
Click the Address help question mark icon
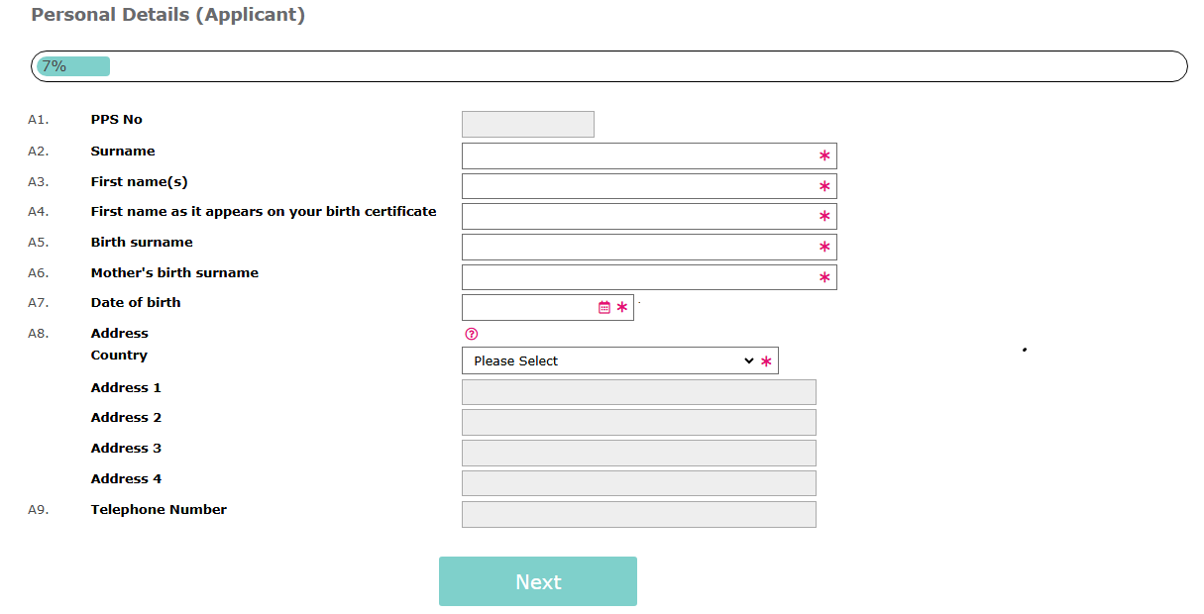[x=472, y=335]
